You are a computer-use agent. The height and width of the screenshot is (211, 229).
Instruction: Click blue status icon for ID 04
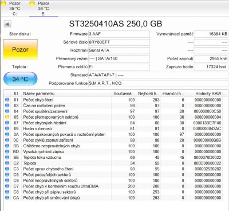[x=7, y=111]
